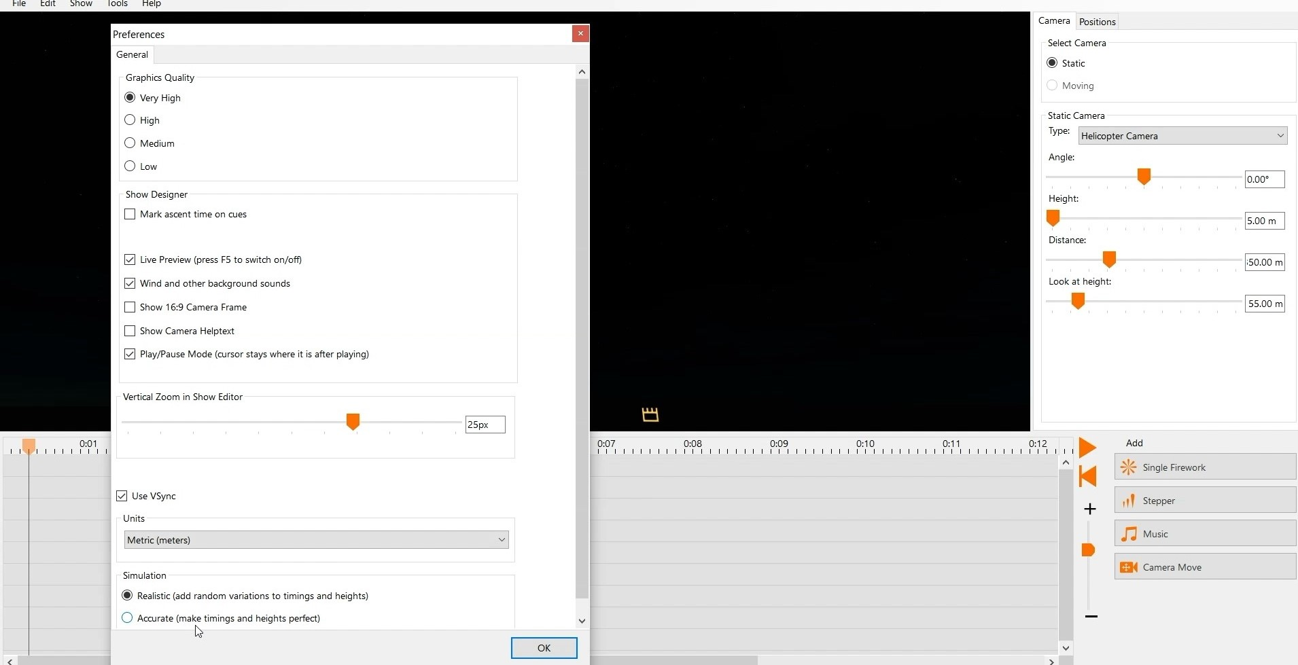Open Static Camera Type dropdown
Image resolution: width=1298 pixels, height=665 pixels.
pyautogui.click(x=1183, y=136)
